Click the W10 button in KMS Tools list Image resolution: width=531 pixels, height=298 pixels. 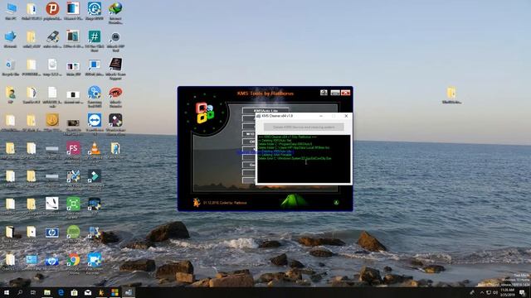coord(250,134)
